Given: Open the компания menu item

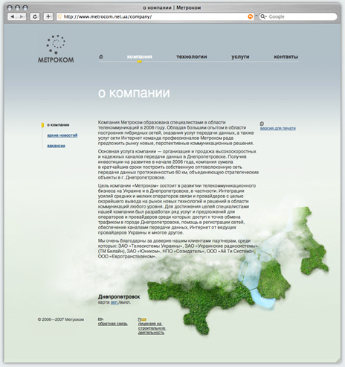Looking at the screenshot, I should 140,57.
